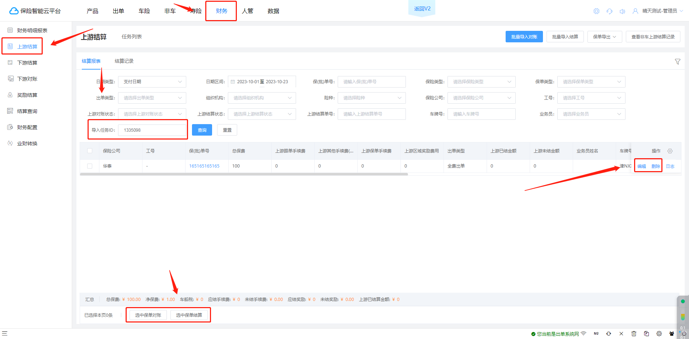Viewport: 689px width, 339px height.
Task: Click the gear icon in bottom bar
Action: [x=659, y=334]
